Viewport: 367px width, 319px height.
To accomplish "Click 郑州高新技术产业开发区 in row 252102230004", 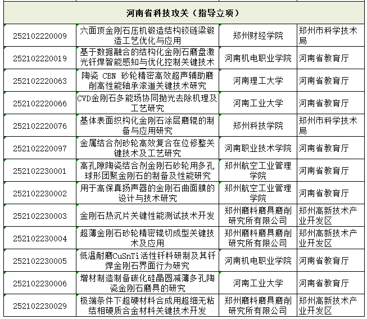I will (x=328, y=238).
